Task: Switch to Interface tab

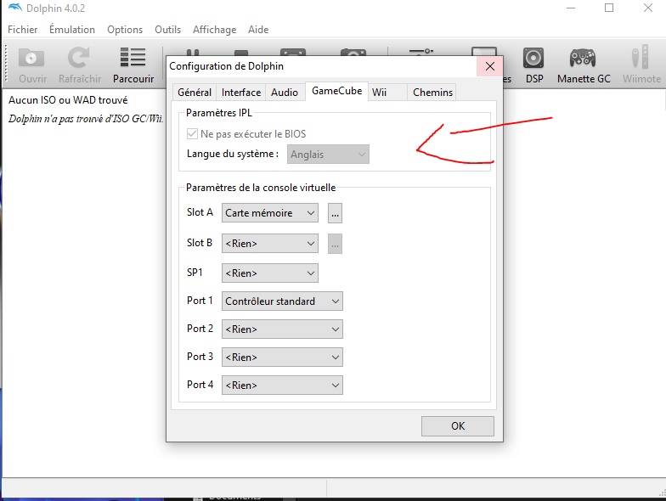Action: tap(241, 92)
